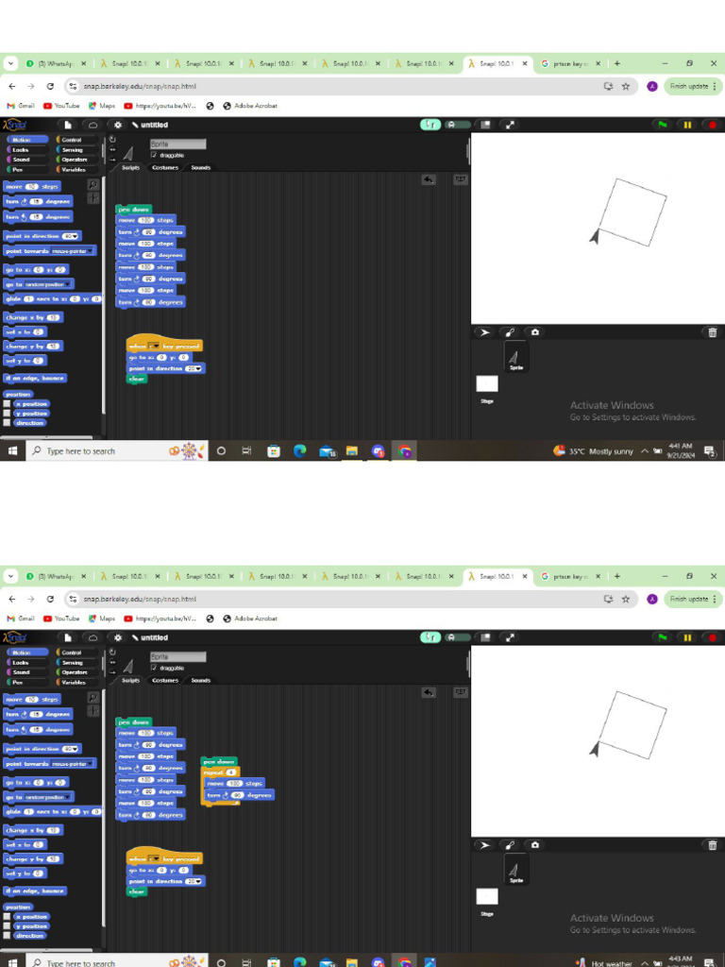Take a camera snapshot sprite, upper screenshot
The width and height of the screenshot is (725, 967).
click(534, 332)
